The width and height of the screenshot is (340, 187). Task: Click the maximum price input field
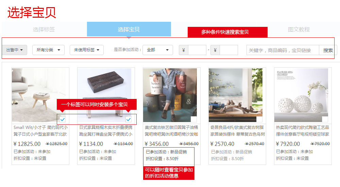pos(229,50)
